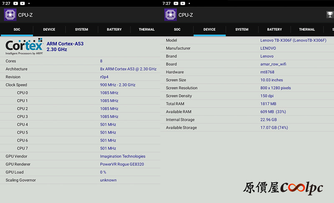334x203 pixels.
Task: Click '8x ARM Cortex-A53 @ 2.30 GHz' value
Action: 128,69
